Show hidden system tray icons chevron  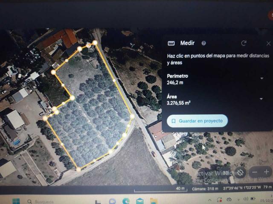coord(209,200)
